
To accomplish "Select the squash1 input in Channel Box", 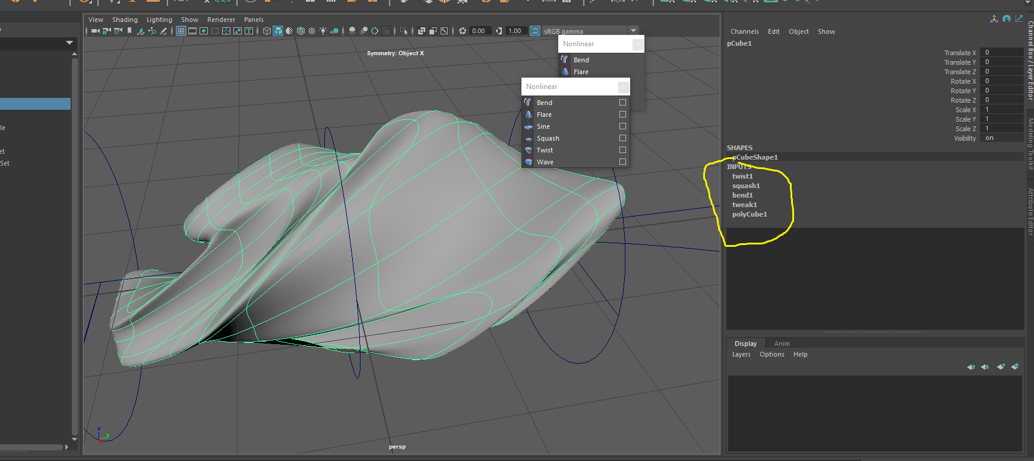I will point(745,186).
